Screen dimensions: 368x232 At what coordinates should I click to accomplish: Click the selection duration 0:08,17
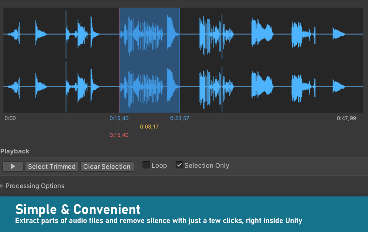point(149,127)
